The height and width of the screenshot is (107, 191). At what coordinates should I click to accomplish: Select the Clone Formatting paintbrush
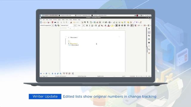tap(71, 22)
